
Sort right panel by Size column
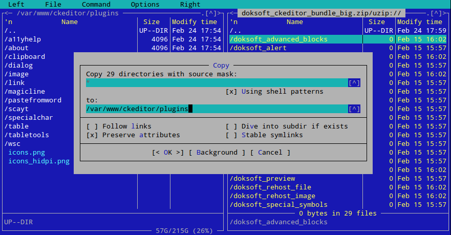point(376,22)
